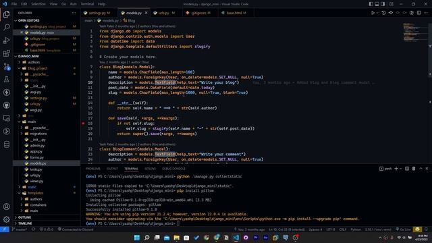Image resolution: width=432 pixels, height=243 pixels.
Task: Toggle the breakpoint on line 18
Action: (x=83, y=124)
